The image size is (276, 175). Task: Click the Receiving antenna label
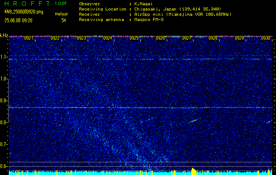(x=101, y=20)
